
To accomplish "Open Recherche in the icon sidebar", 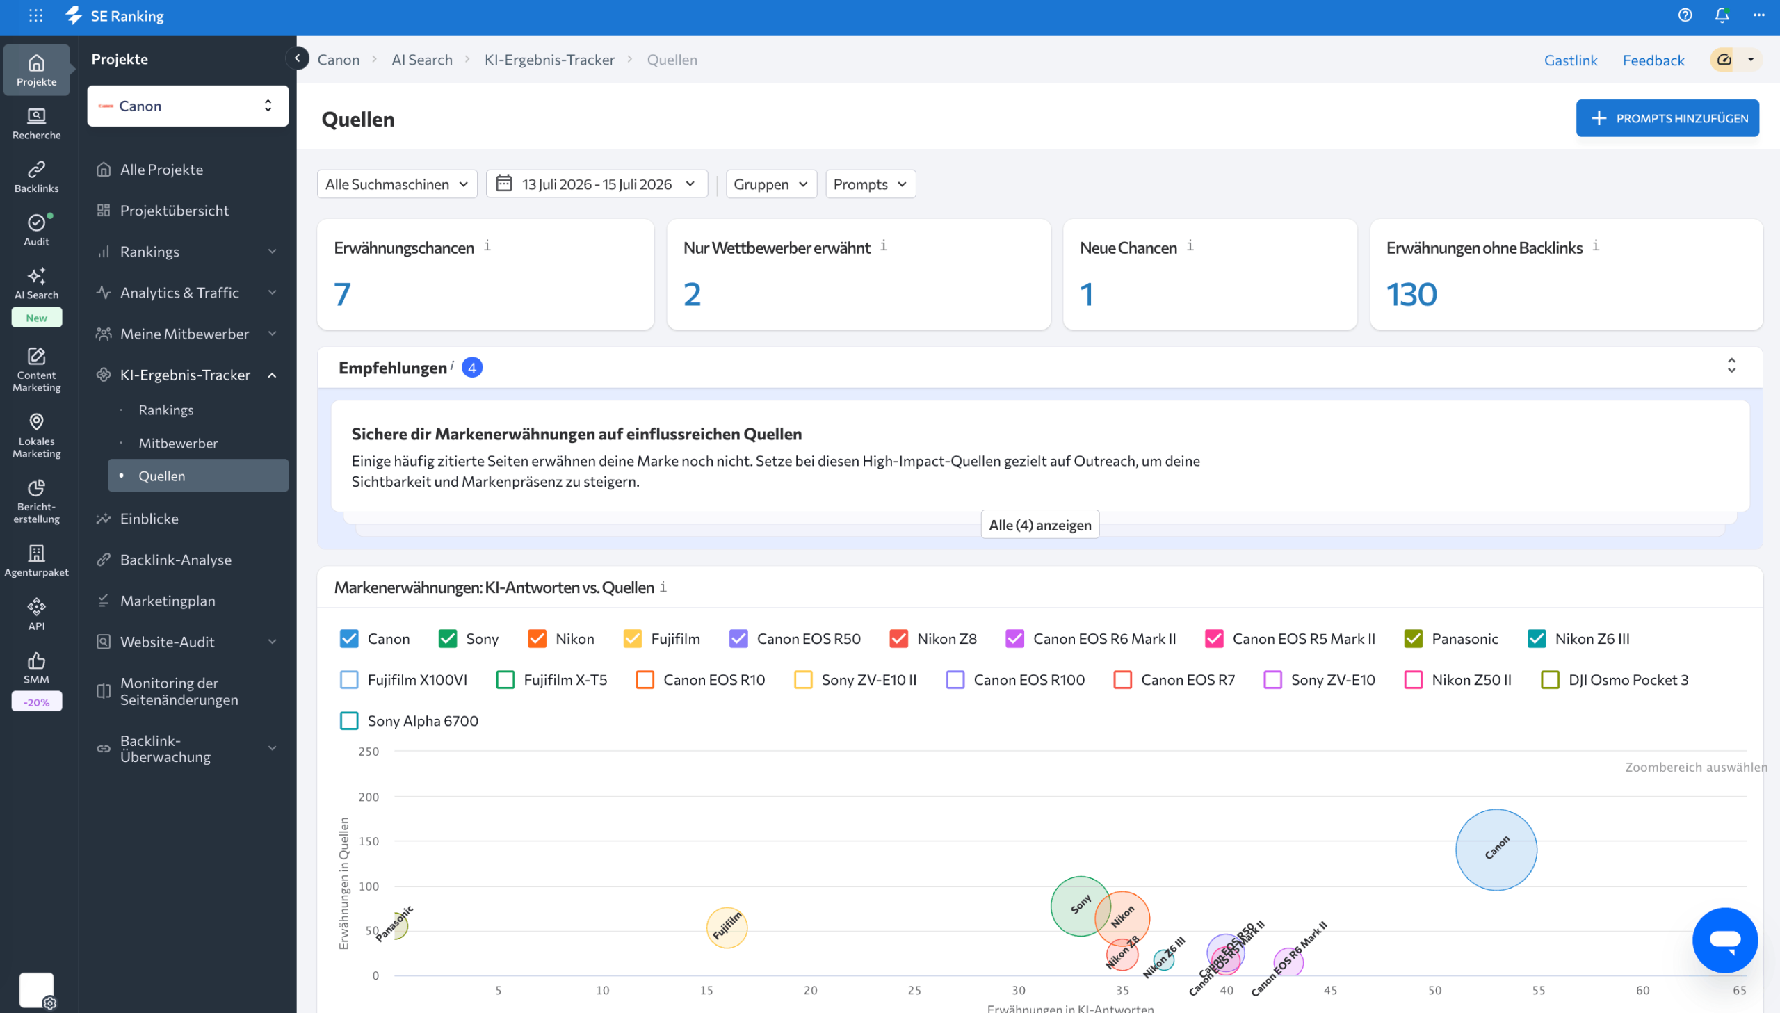I will [x=36, y=124].
